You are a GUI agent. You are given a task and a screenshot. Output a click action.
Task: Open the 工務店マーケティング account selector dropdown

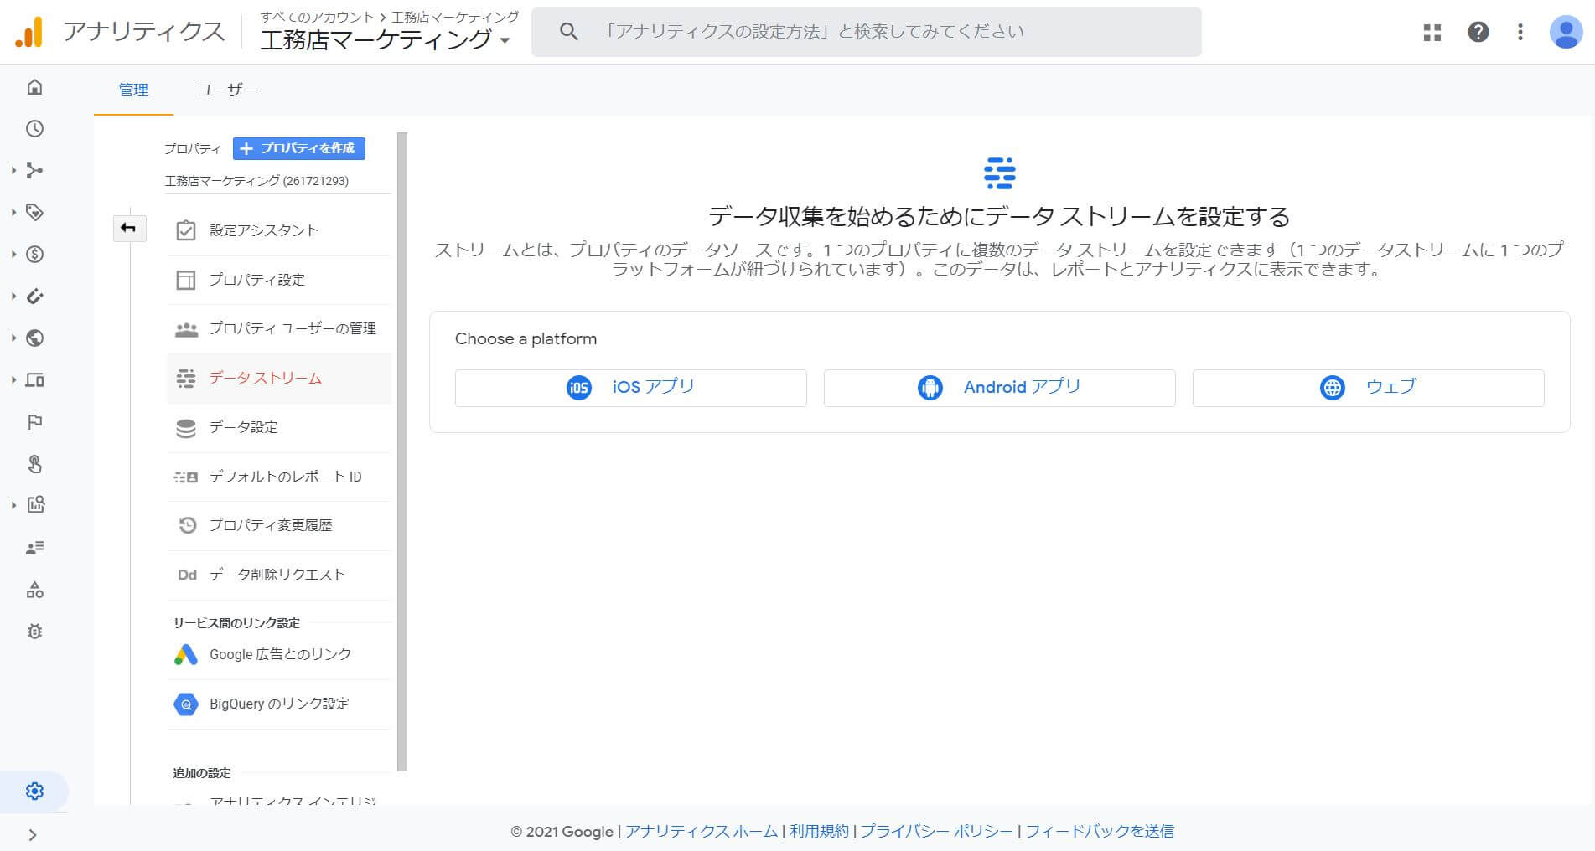(505, 38)
